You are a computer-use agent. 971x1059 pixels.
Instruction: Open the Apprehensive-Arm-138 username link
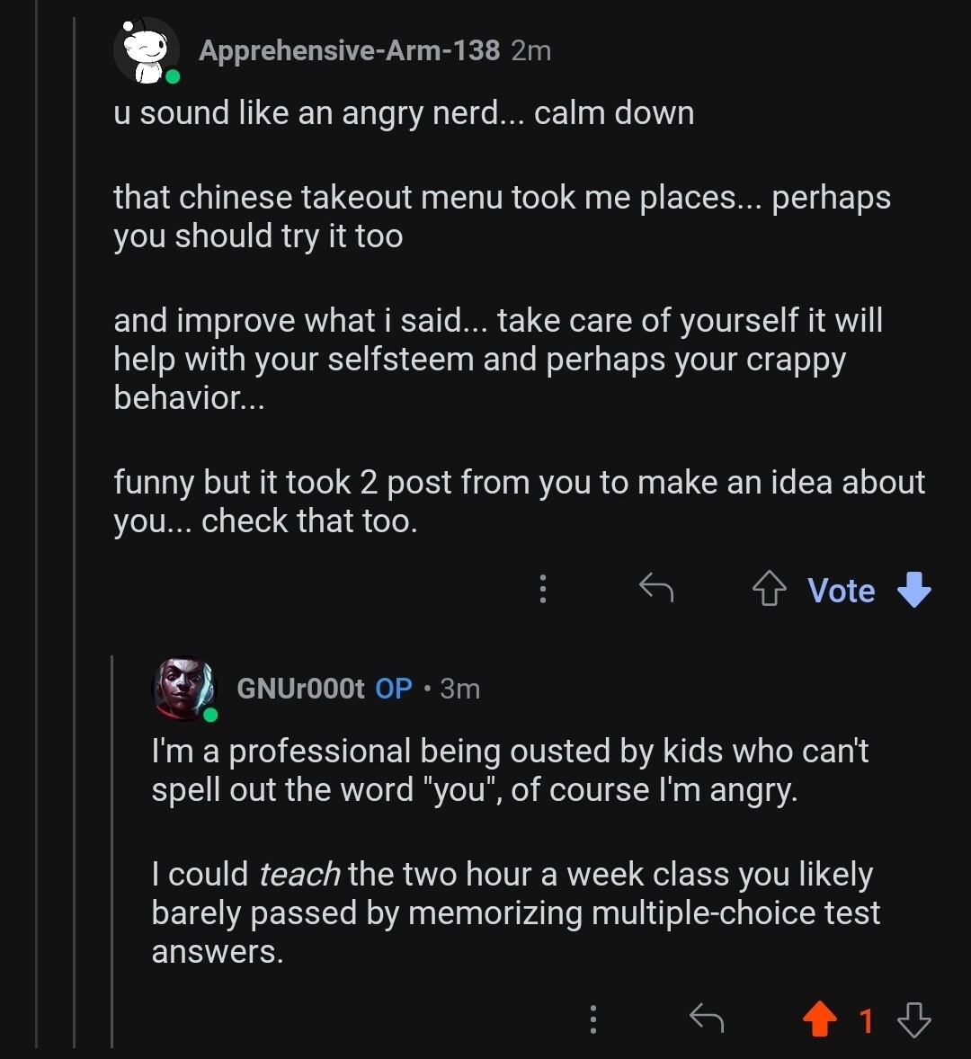tap(349, 51)
